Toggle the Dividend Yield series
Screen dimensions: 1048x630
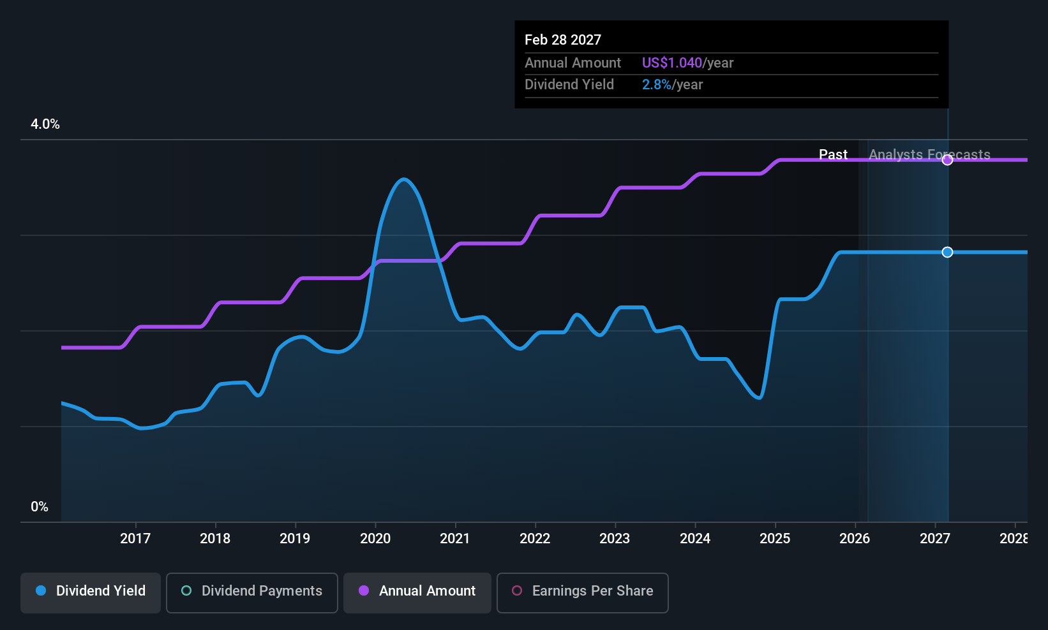click(x=91, y=592)
